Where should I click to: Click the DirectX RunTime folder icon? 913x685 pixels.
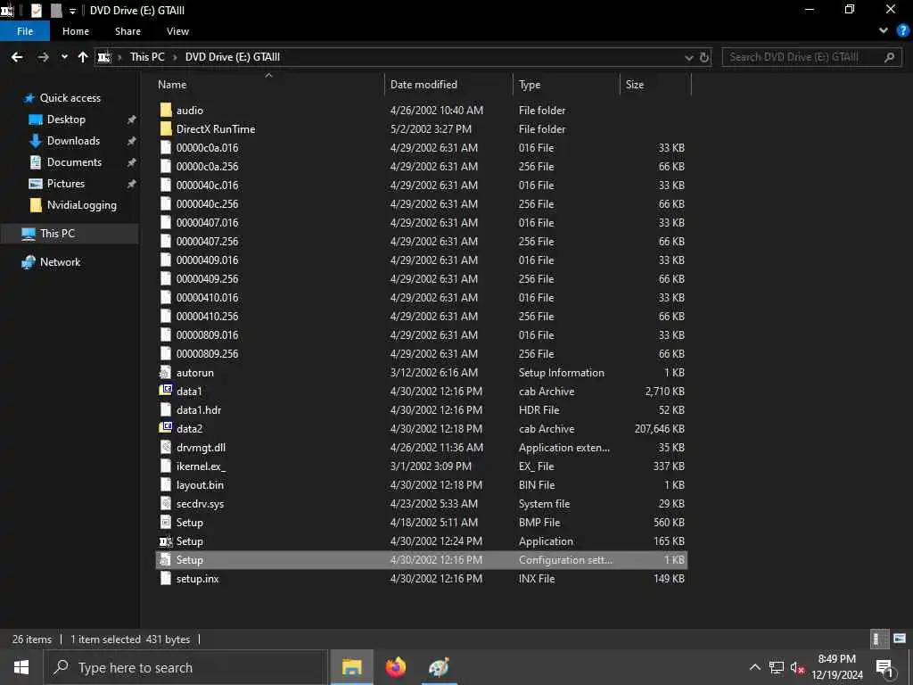pos(166,128)
